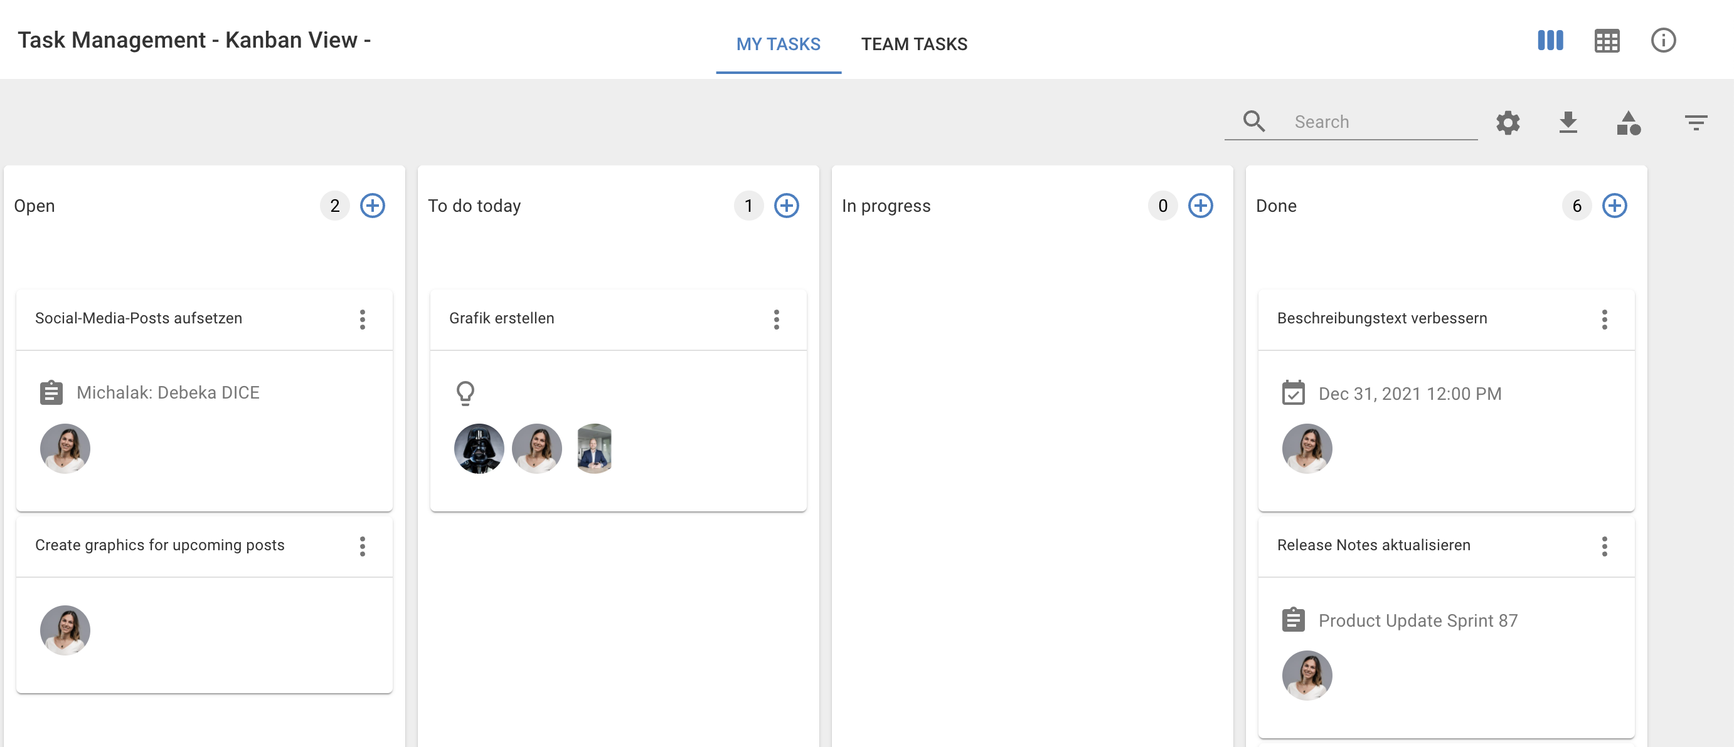Click avatar on Beschreibungstext verbessern card
Screen dimensions: 1734x747
pos(1307,449)
